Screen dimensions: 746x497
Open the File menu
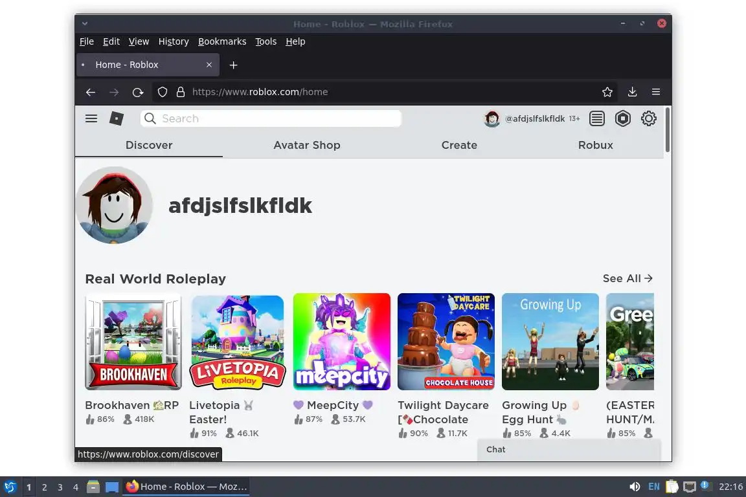tap(87, 41)
